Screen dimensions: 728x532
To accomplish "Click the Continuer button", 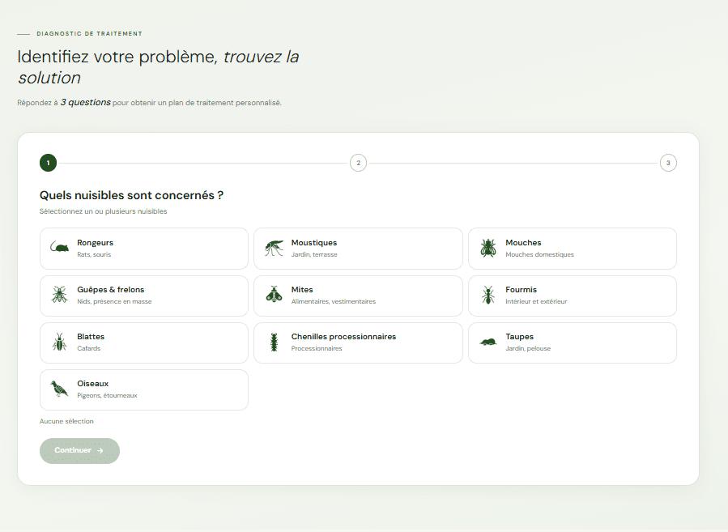I will tap(79, 451).
